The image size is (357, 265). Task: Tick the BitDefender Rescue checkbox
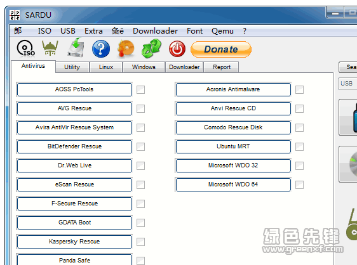(141, 147)
